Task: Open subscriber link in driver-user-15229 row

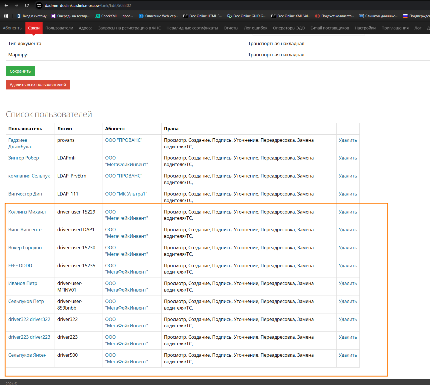Action: 127,215
